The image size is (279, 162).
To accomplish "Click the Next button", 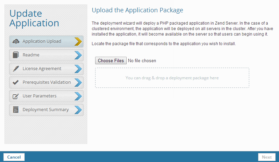I will [267, 157].
